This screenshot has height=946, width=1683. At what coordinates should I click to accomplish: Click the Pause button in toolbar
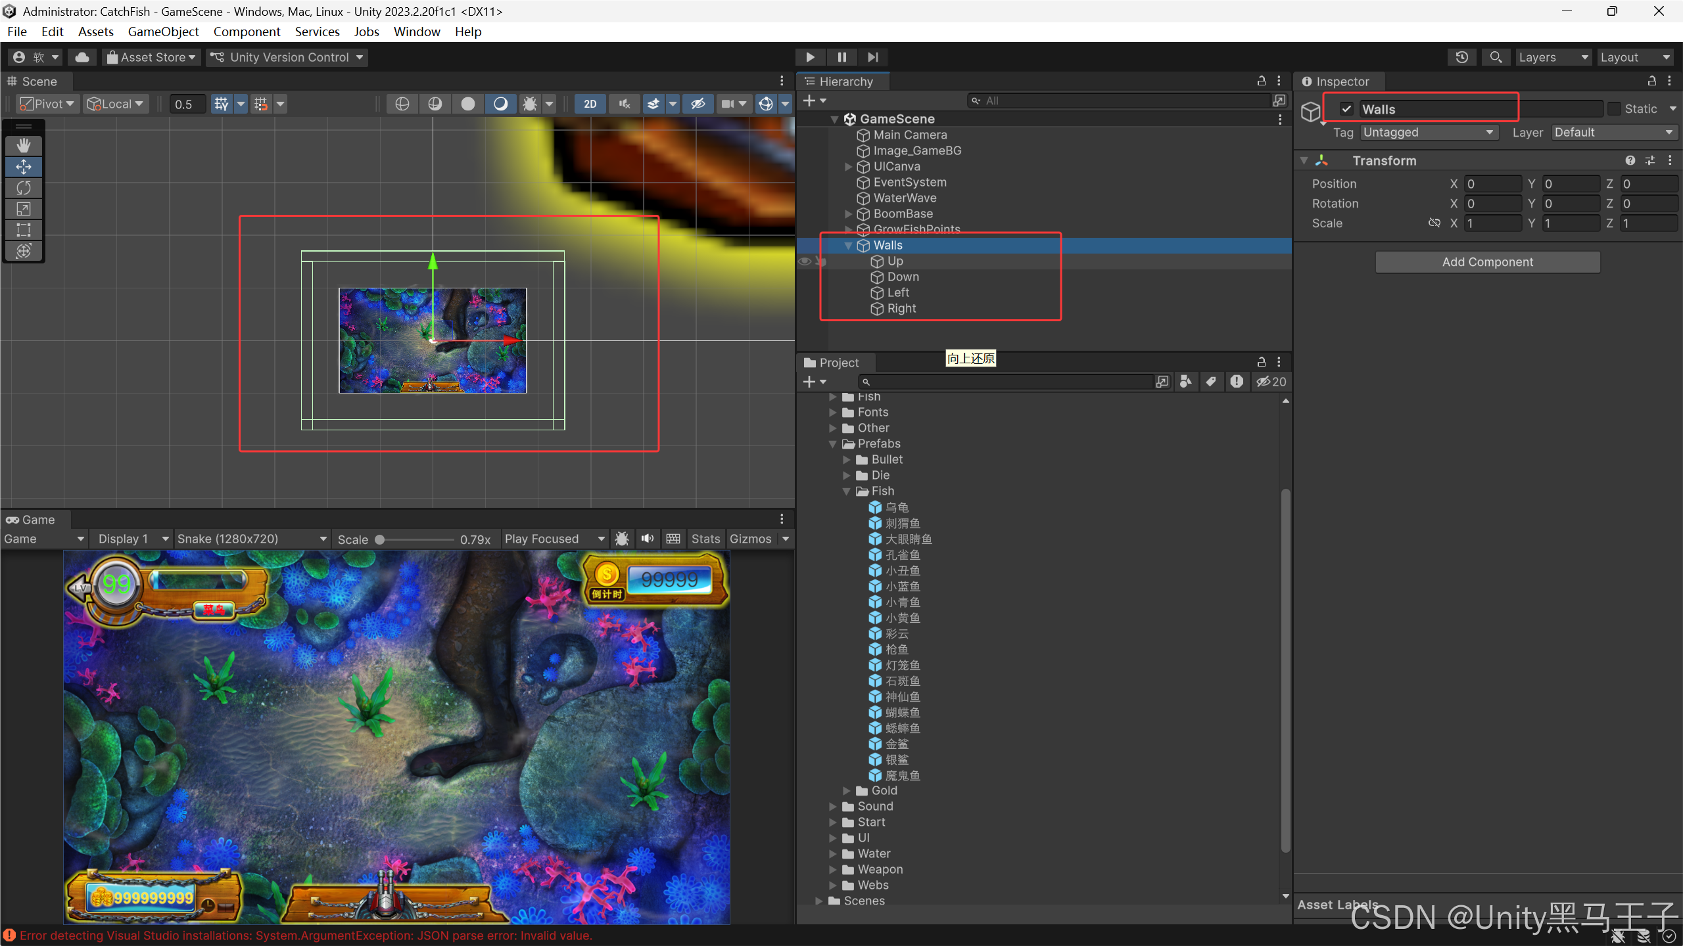tap(841, 57)
